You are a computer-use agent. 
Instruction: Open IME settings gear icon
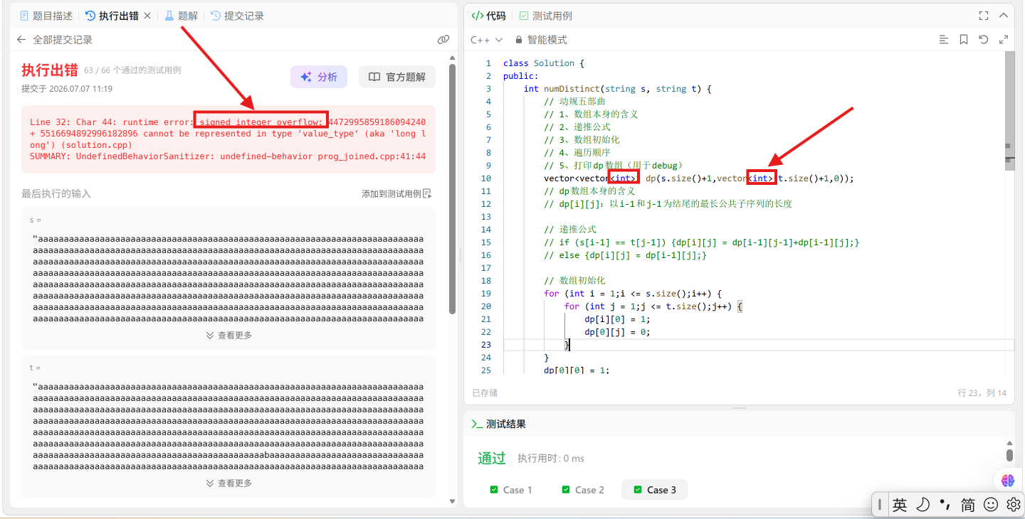(1014, 505)
